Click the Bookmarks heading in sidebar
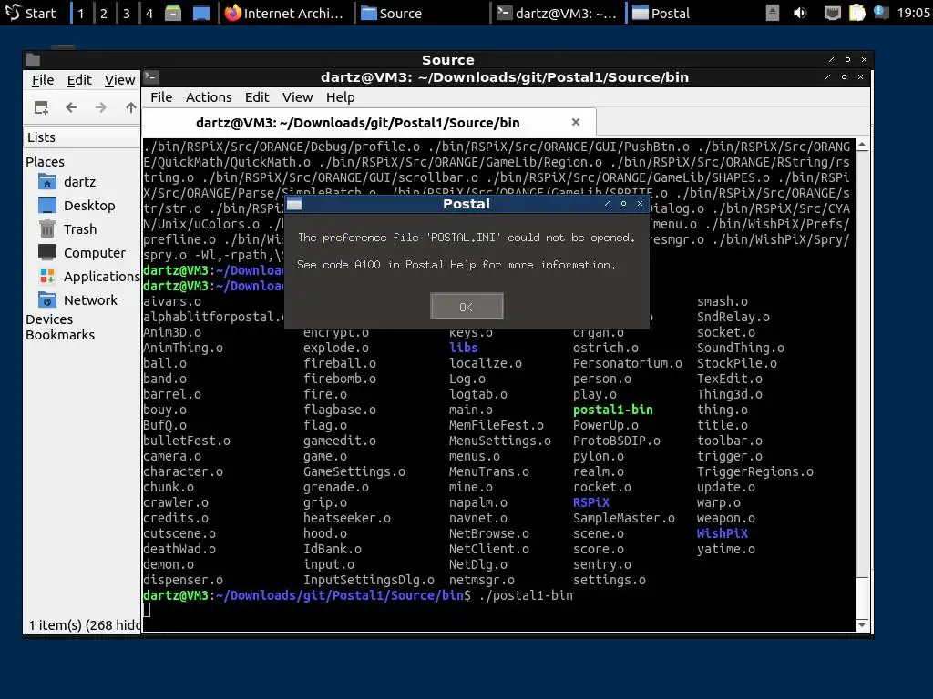933x699 pixels. [60, 335]
